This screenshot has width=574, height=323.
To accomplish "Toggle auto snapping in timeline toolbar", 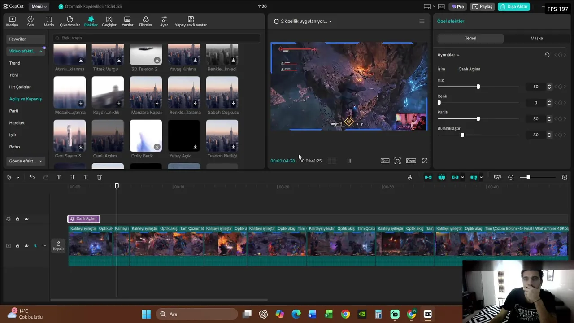I will (x=442, y=177).
